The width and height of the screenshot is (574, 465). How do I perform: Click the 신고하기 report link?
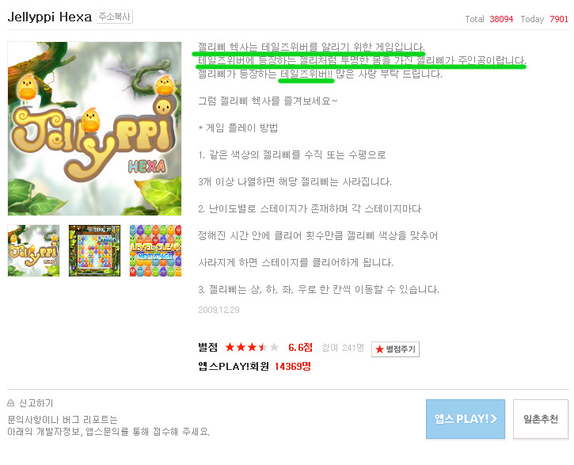pyautogui.click(x=36, y=403)
